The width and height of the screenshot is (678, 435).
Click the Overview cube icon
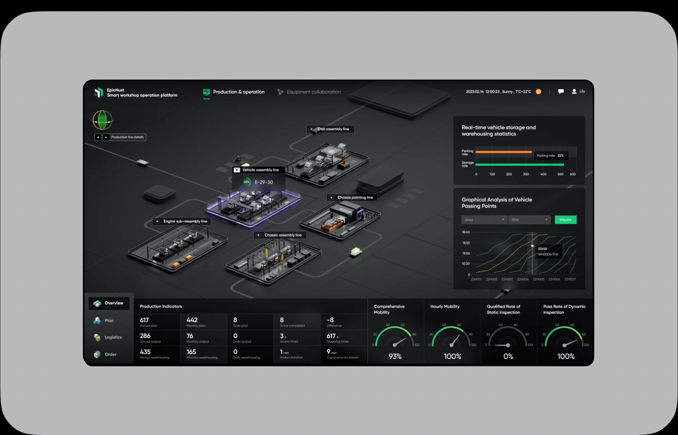[97, 304]
